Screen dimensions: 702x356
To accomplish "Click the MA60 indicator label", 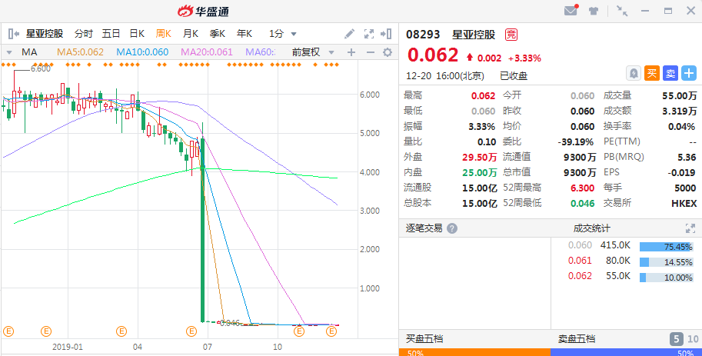I will pos(260,52).
